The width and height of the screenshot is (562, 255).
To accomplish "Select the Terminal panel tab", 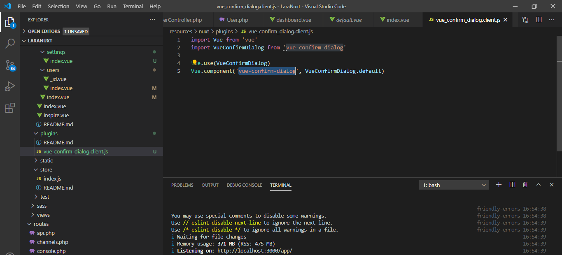I will pos(281,185).
